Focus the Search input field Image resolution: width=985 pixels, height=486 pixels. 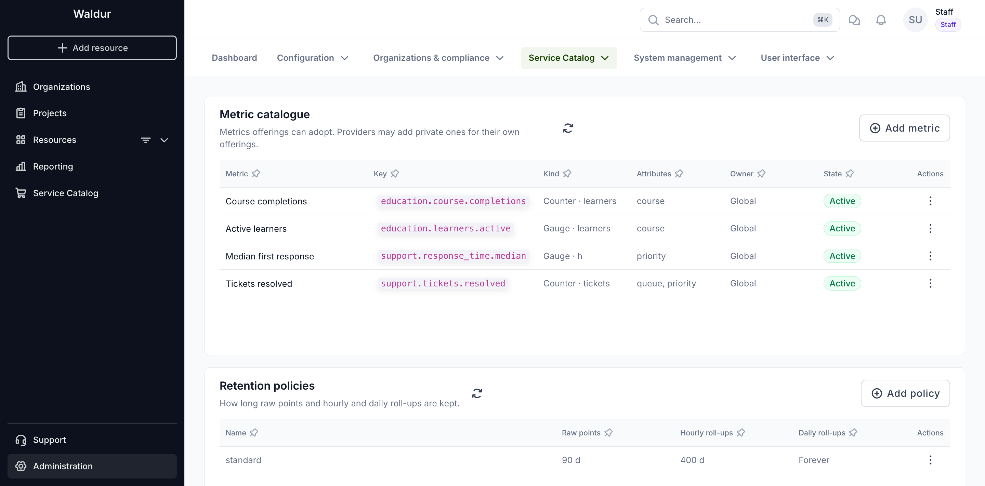(739, 20)
